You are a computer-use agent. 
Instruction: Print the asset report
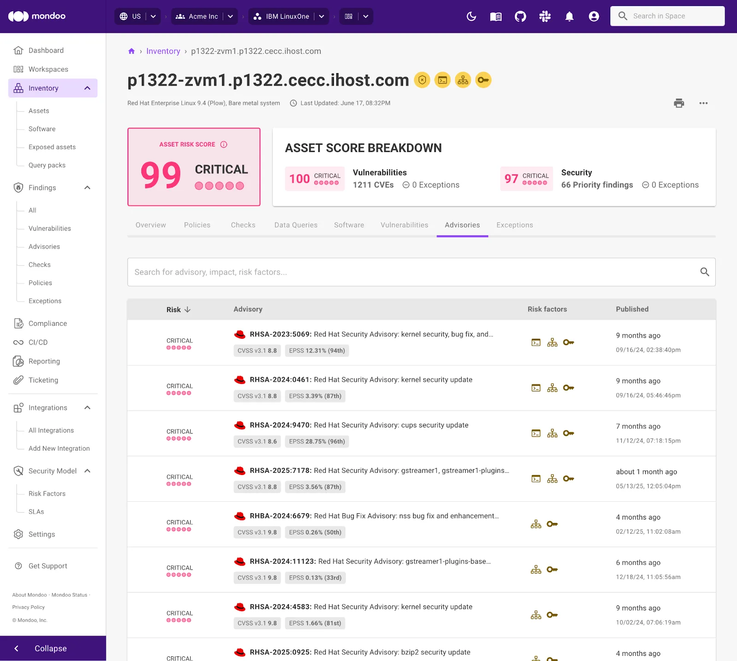(x=679, y=103)
